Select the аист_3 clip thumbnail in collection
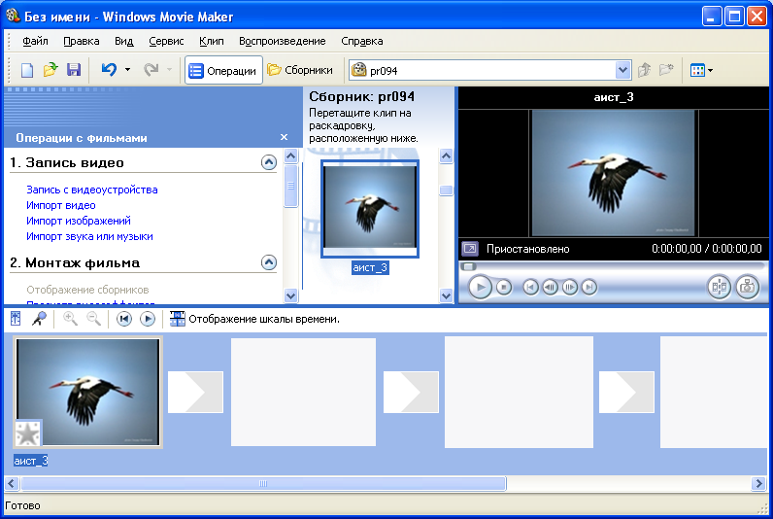This screenshot has height=519, width=773. tap(370, 209)
